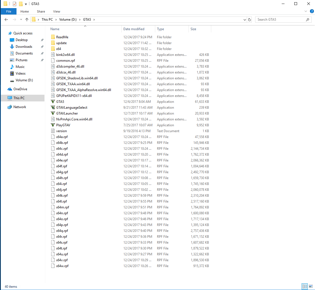Click the version text document icon
This screenshot has height=290, width=315.
[53, 131]
